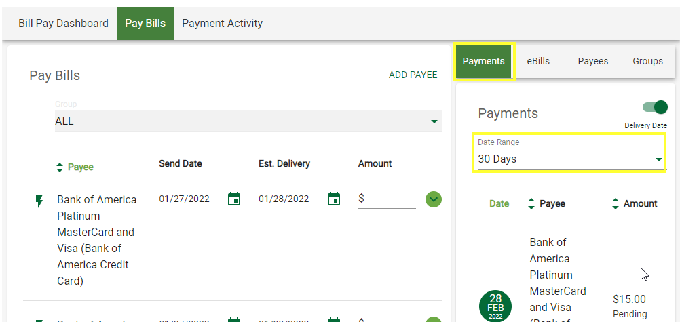Click the Pending status text
This screenshot has height=322, width=680.
coord(630,314)
